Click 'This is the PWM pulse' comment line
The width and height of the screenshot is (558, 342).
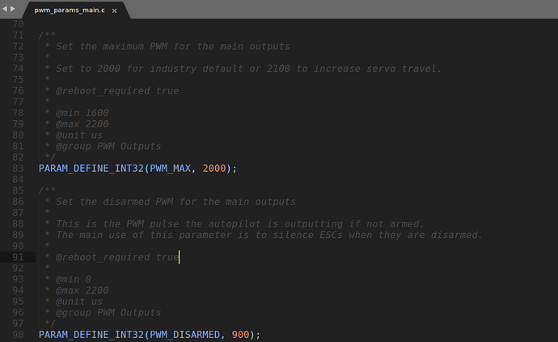[240, 224]
